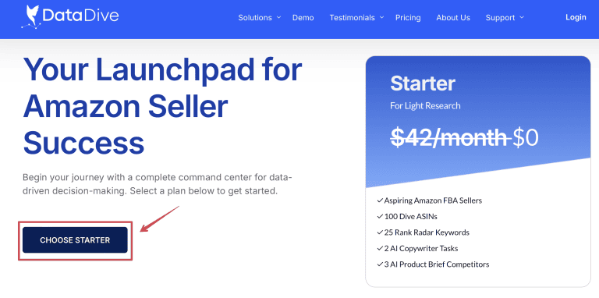Screen dimensions: 599x298
Task: Open the Pricing page link
Action: pyautogui.click(x=408, y=18)
